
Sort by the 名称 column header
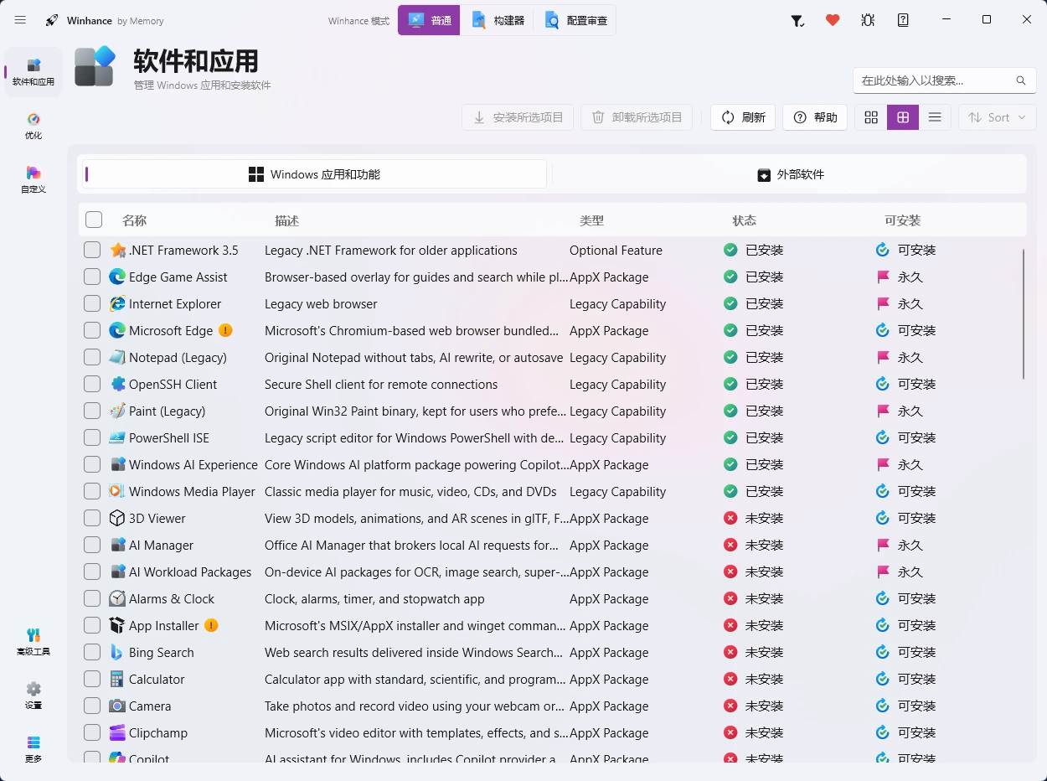[x=134, y=220]
